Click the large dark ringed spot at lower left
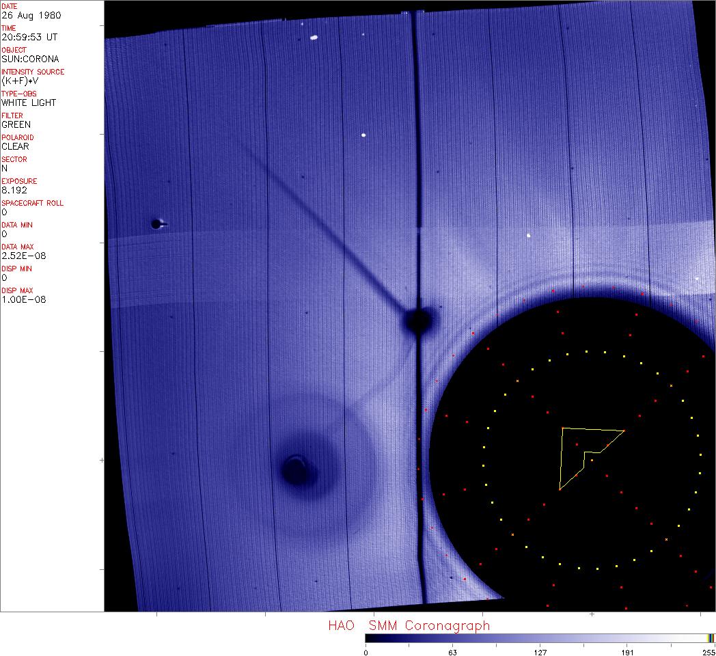This screenshot has height=656, width=716. pos(297,469)
